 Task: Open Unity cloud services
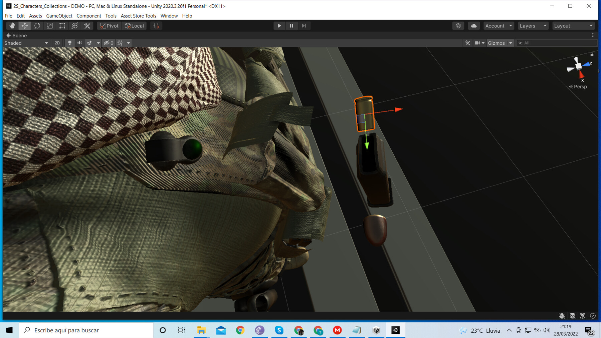coord(474,26)
